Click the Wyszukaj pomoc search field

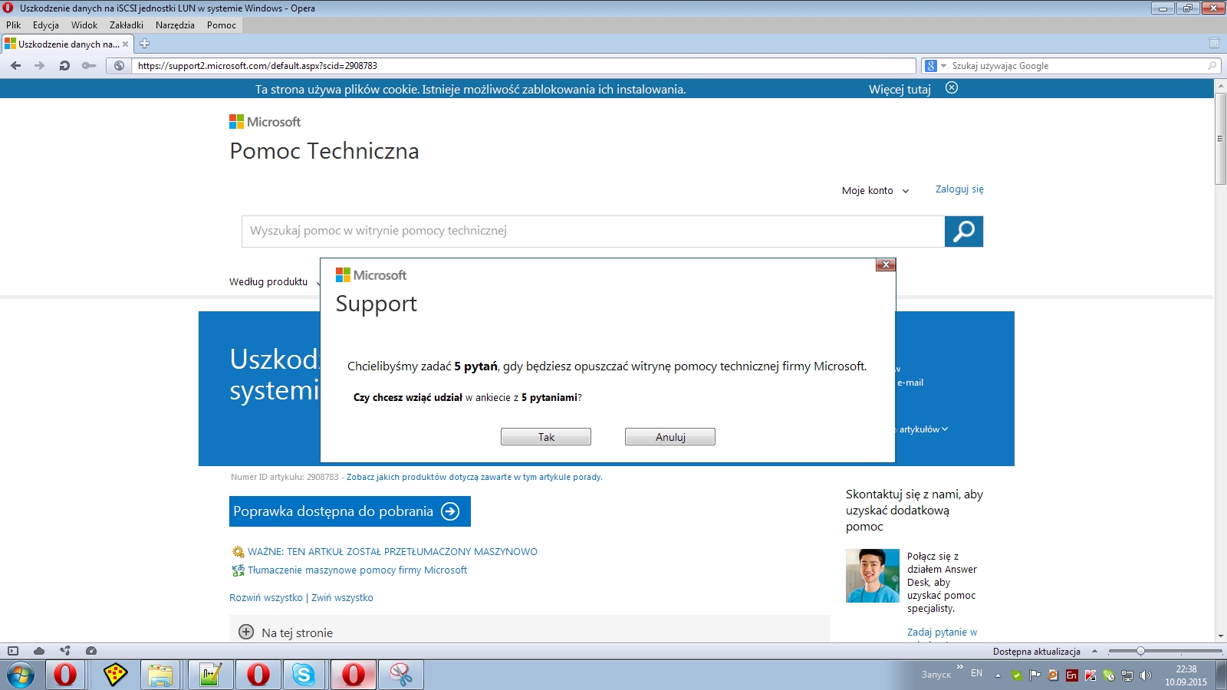pos(593,232)
